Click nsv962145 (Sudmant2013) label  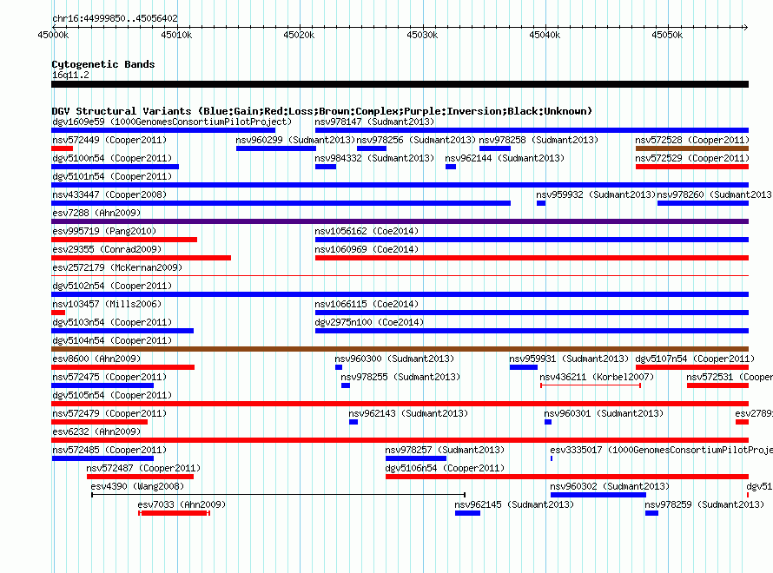point(514,504)
